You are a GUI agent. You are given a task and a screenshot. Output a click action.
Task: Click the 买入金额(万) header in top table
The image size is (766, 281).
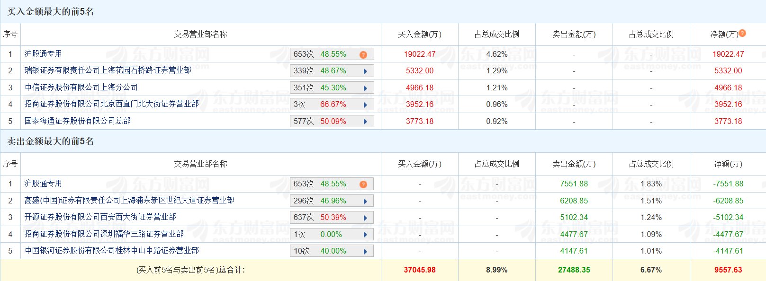tap(419, 35)
